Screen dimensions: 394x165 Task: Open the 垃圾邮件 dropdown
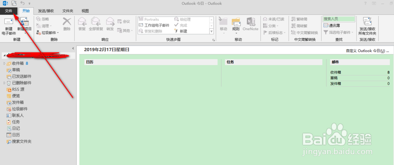48,32
